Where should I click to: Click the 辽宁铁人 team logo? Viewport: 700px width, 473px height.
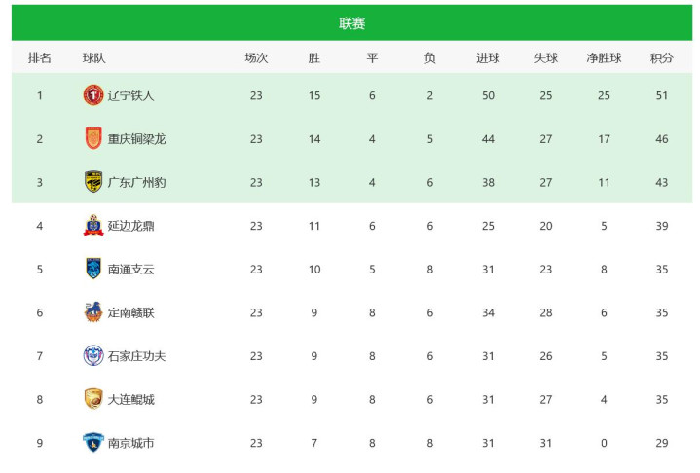tap(92, 95)
